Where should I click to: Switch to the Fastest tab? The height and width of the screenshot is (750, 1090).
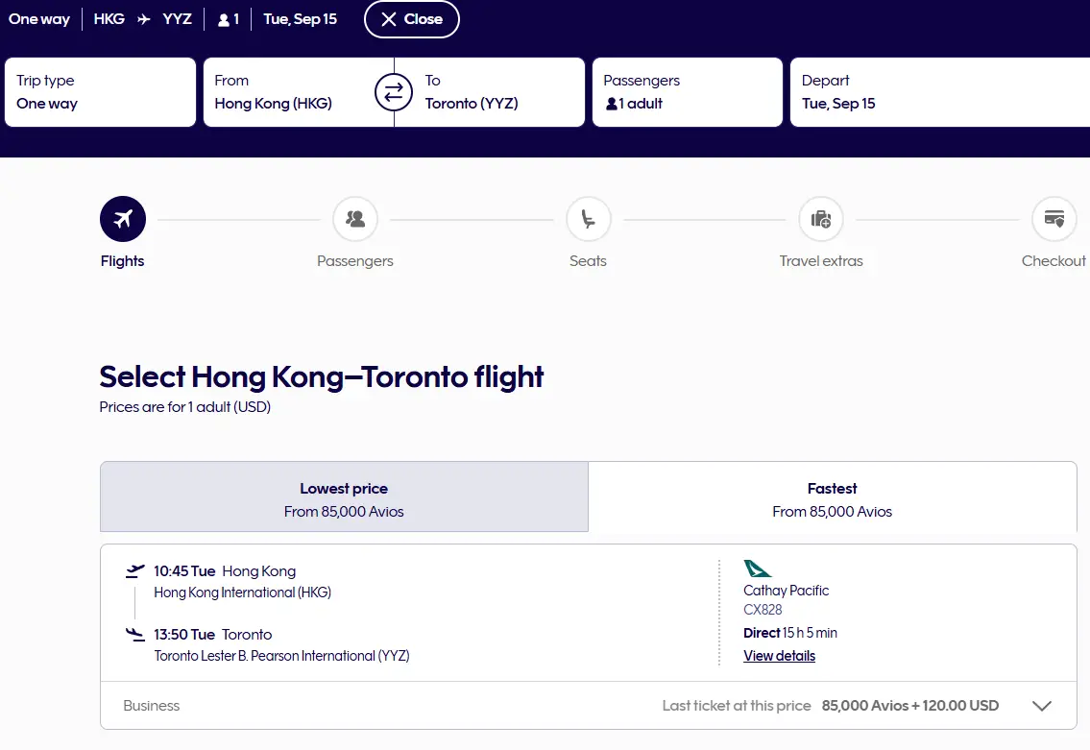coord(832,497)
